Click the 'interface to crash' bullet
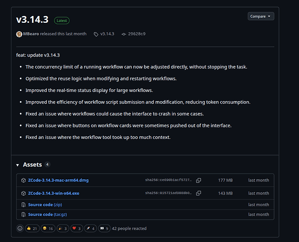Viewport: 299px width, 242px height. pos(114,114)
